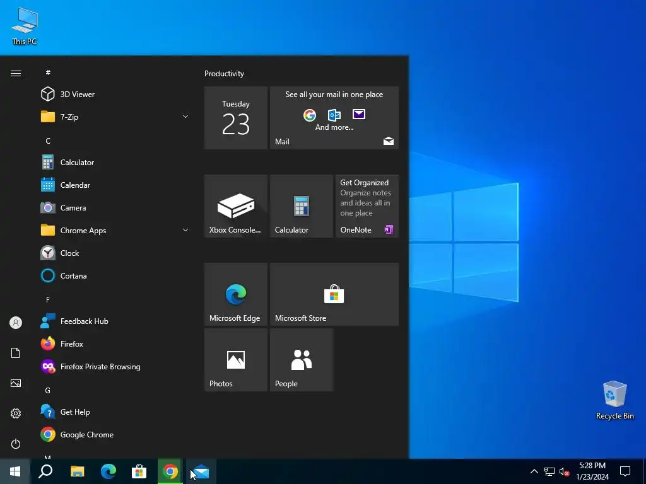The height and width of the screenshot is (484, 646).
Task: Open 3D Viewer from the app list
Action: coord(114,95)
